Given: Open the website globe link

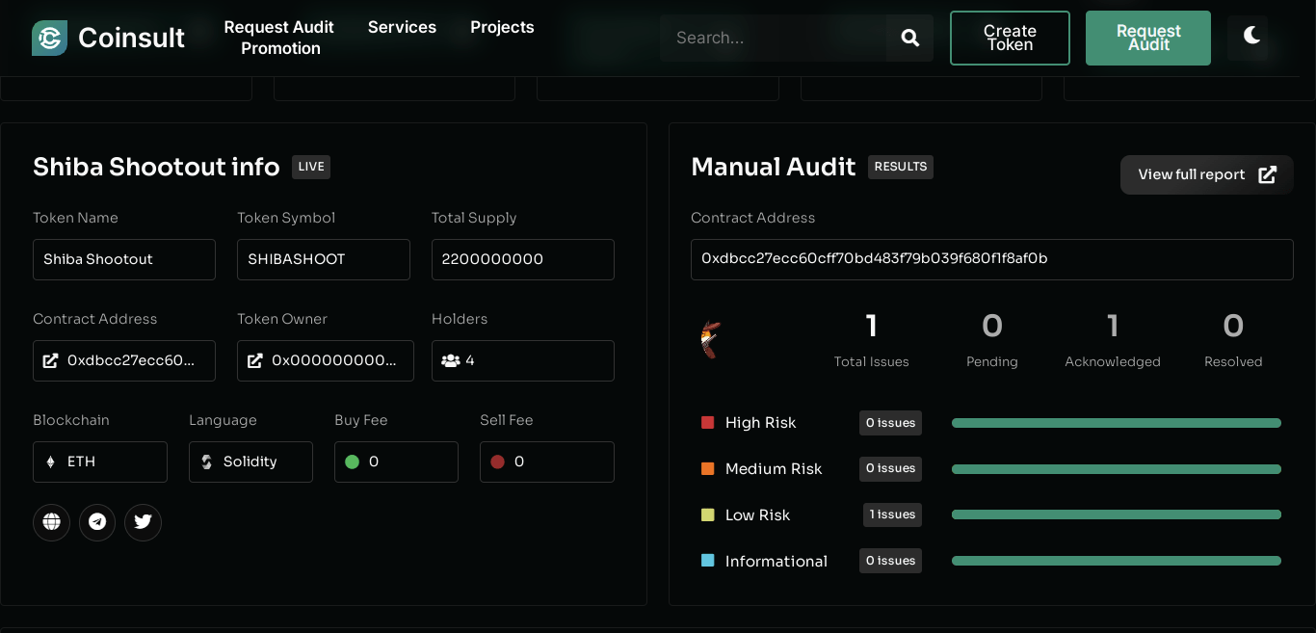Looking at the screenshot, I should (51, 522).
